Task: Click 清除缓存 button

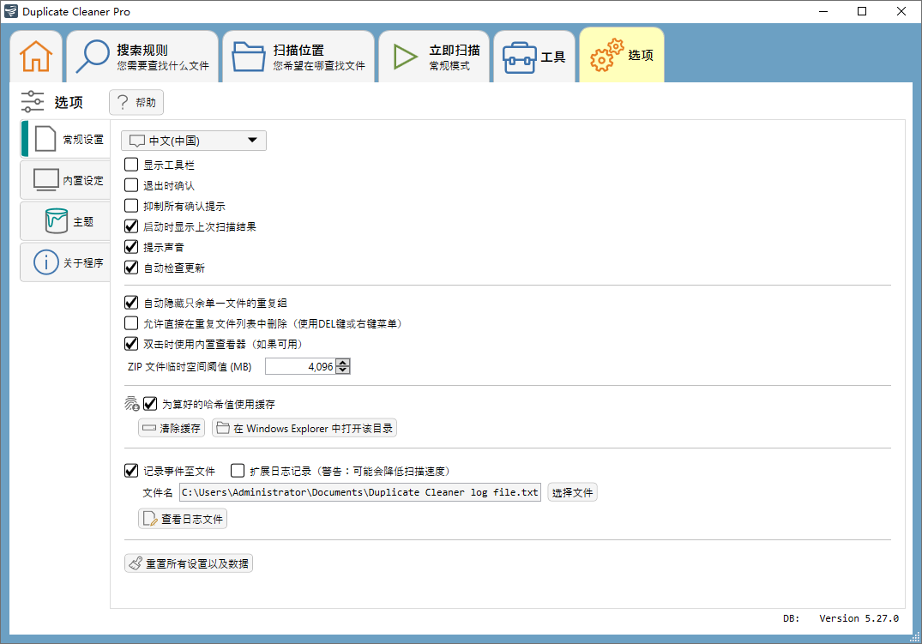Action: click(172, 428)
